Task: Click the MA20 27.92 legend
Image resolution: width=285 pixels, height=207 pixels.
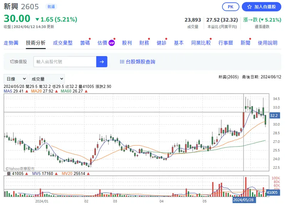Action: click(44, 91)
